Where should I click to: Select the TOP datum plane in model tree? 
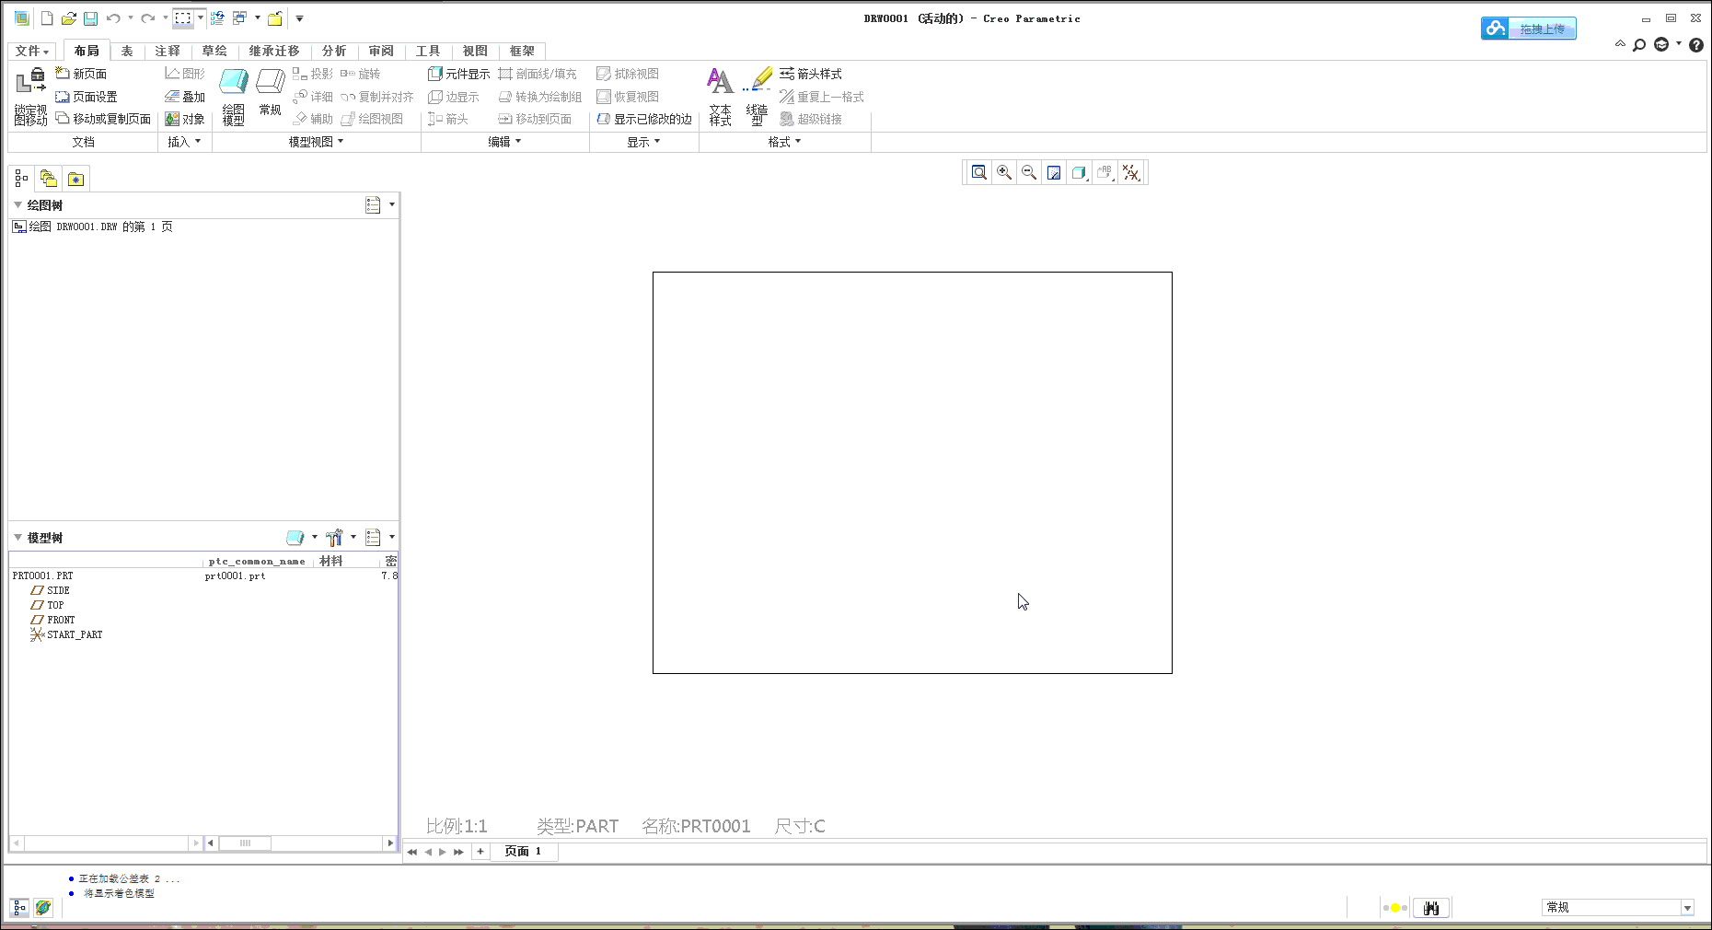[48, 605]
